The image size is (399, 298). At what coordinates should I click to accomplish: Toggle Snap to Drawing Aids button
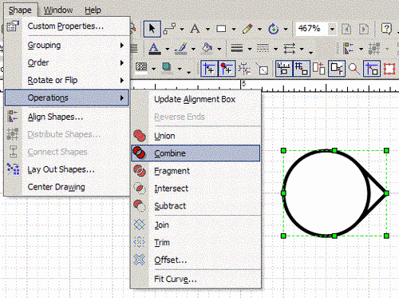pos(263,69)
